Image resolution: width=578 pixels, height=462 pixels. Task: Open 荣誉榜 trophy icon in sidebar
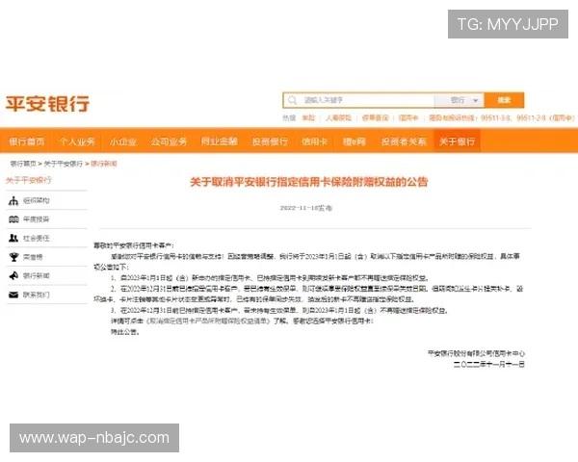tap(13, 257)
